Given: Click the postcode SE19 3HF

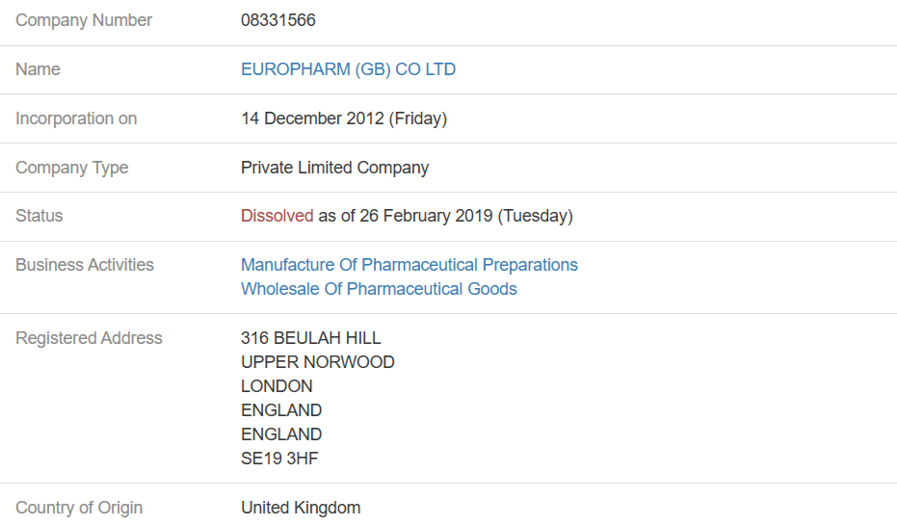Looking at the screenshot, I should [x=279, y=459].
